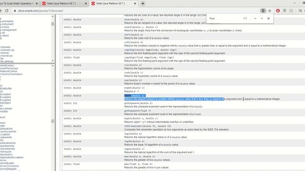Click the charset.spi package link

click(x=6, y=56)
